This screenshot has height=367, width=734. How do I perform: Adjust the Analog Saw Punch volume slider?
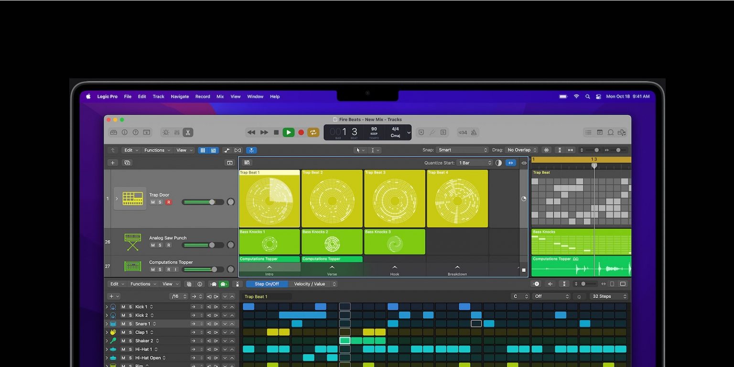[212, 245]
